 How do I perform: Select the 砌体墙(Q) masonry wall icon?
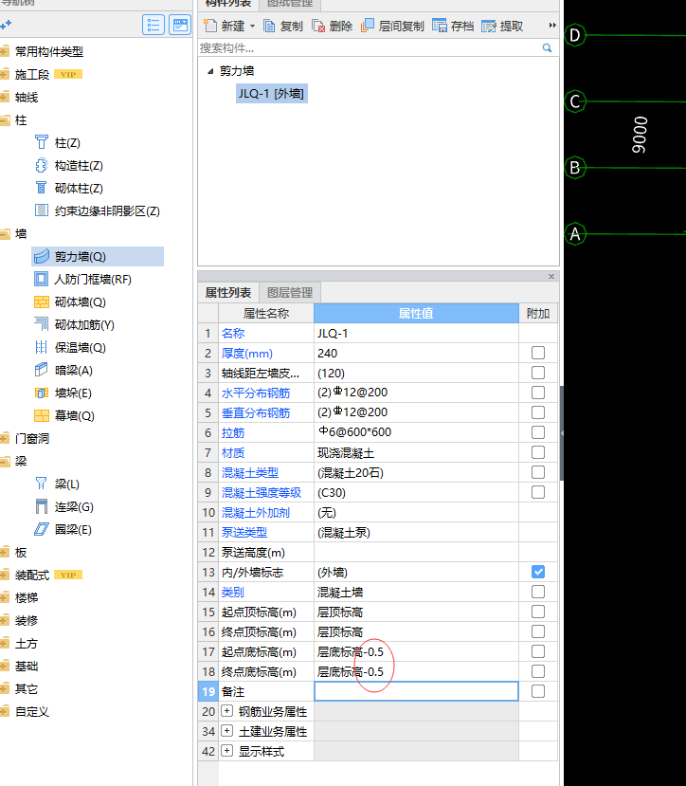pyautogui.click(x=42, y=302)
